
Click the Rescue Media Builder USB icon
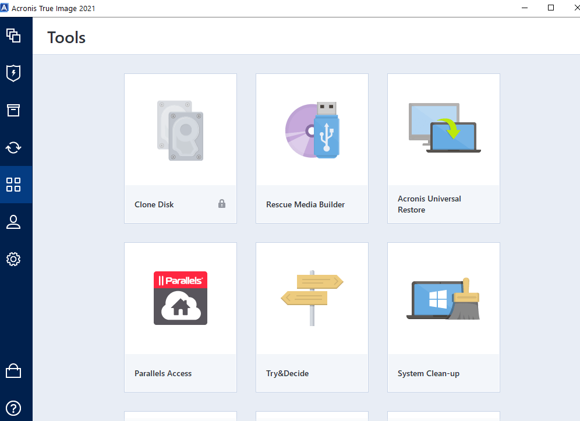(312, 130)
